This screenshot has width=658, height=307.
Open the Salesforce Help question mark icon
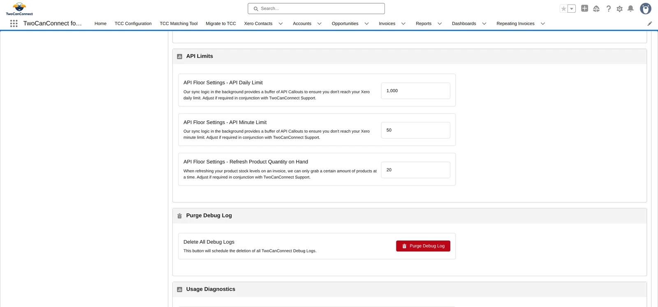click(608, 9)
